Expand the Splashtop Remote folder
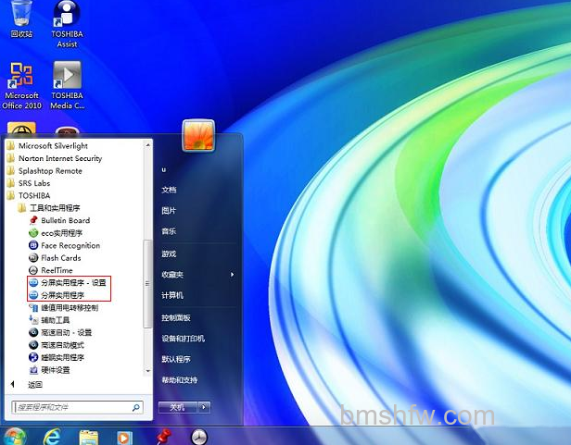This screenshot has width=571, height=445. 50,170
